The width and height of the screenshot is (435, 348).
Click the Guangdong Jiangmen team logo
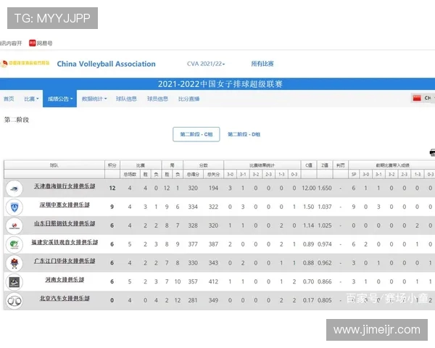click(14, 263)
